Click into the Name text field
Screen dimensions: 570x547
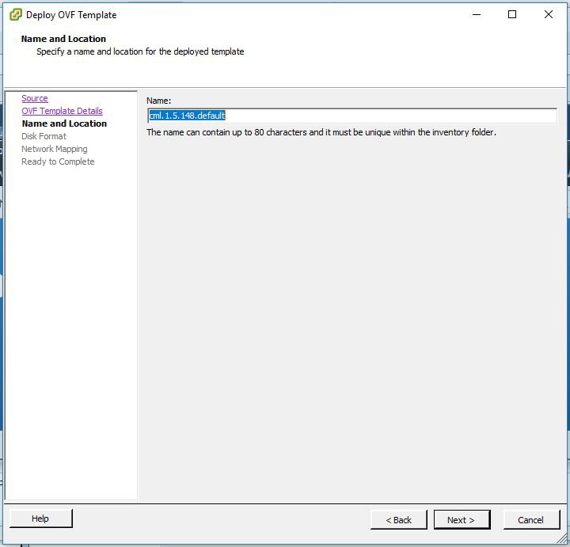351,116
